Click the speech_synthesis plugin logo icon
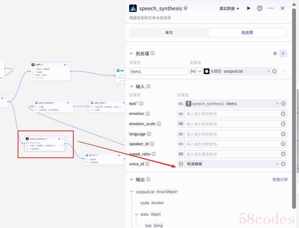 (x=133, y=8)
